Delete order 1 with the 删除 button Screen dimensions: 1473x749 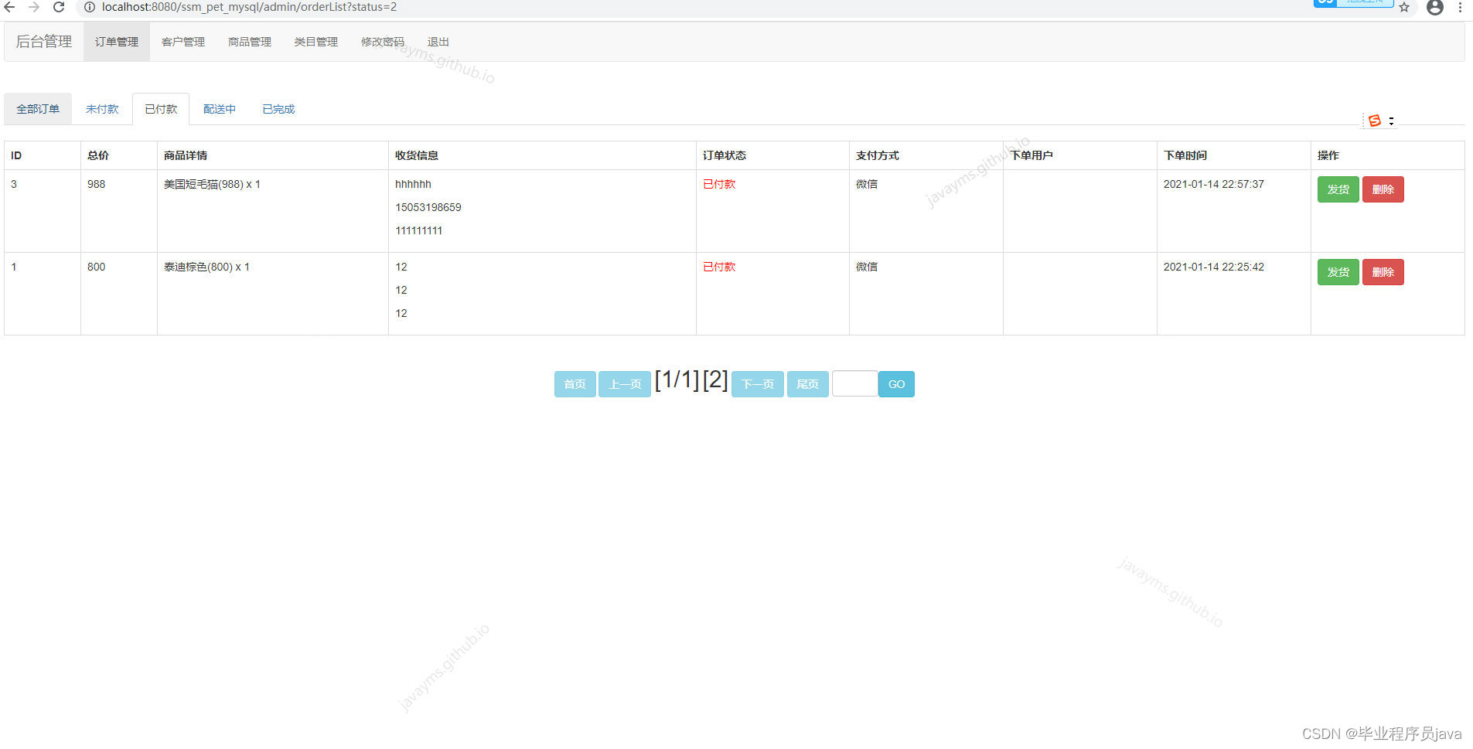[x=1383, y=272]
